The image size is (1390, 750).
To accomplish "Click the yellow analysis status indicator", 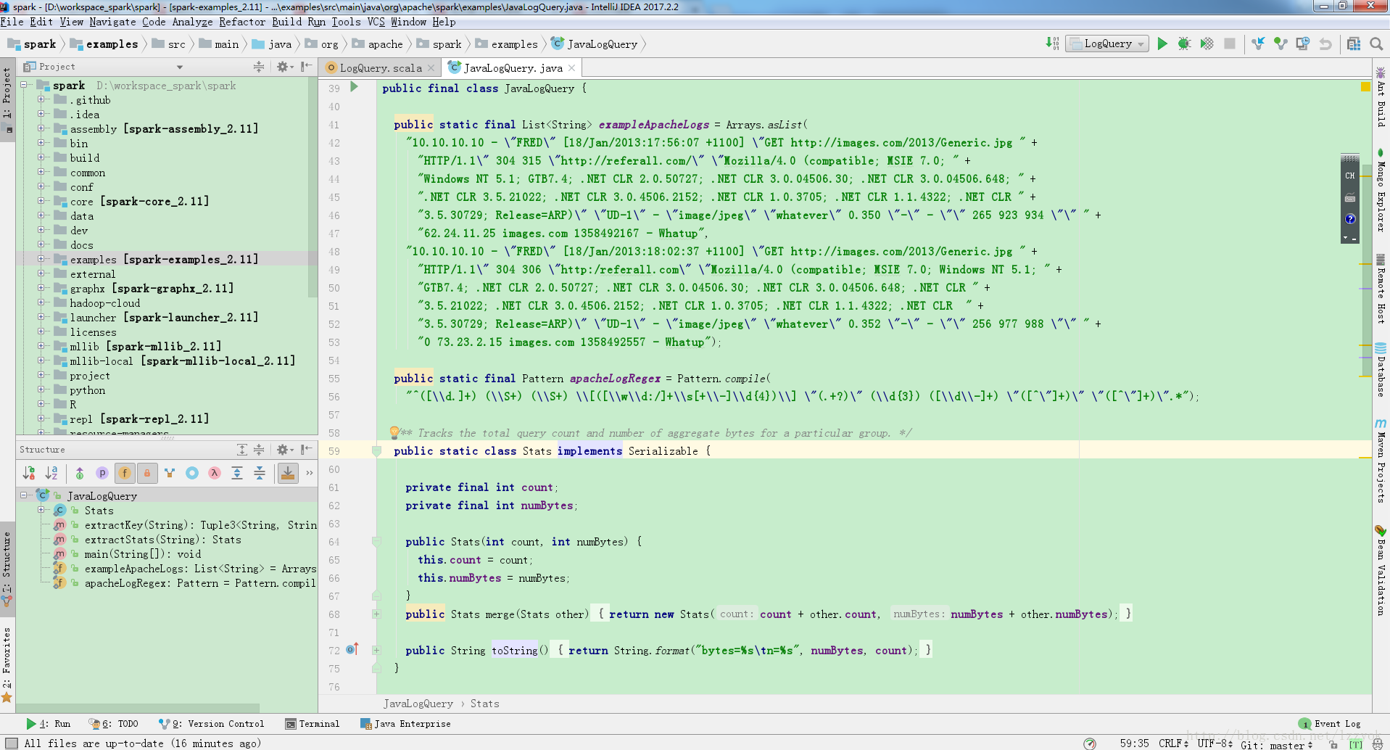I will click(1366, 86).
